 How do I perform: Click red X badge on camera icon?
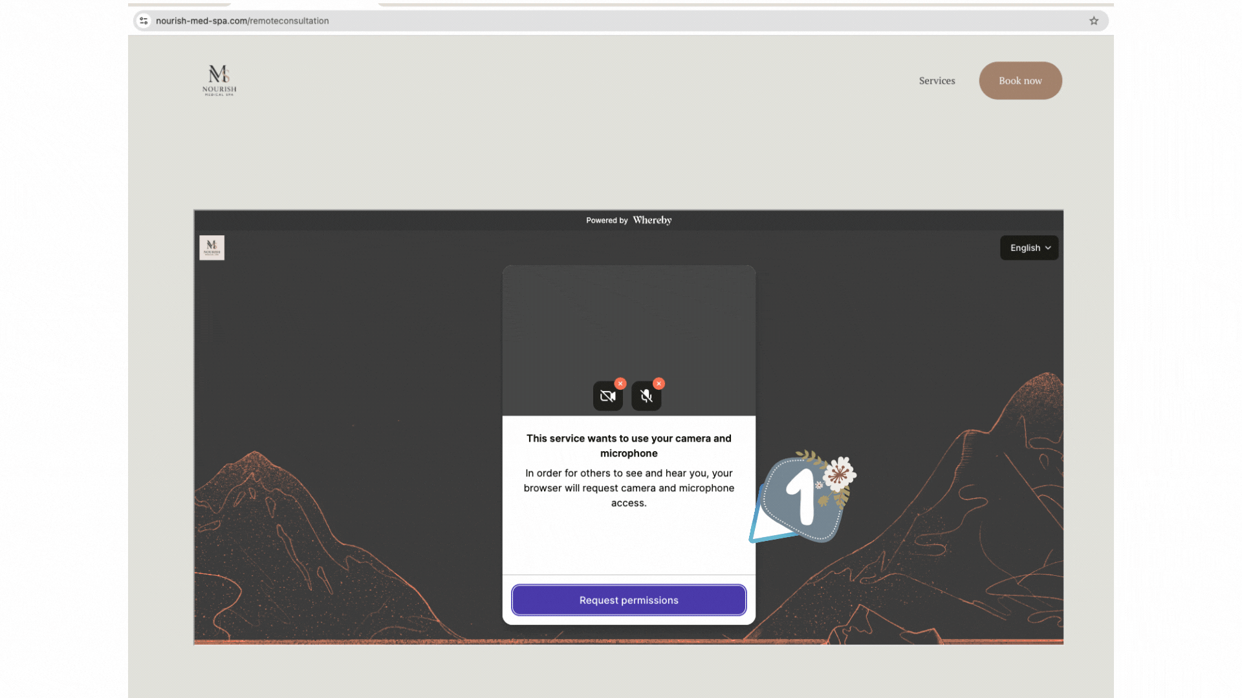[620, 383]
